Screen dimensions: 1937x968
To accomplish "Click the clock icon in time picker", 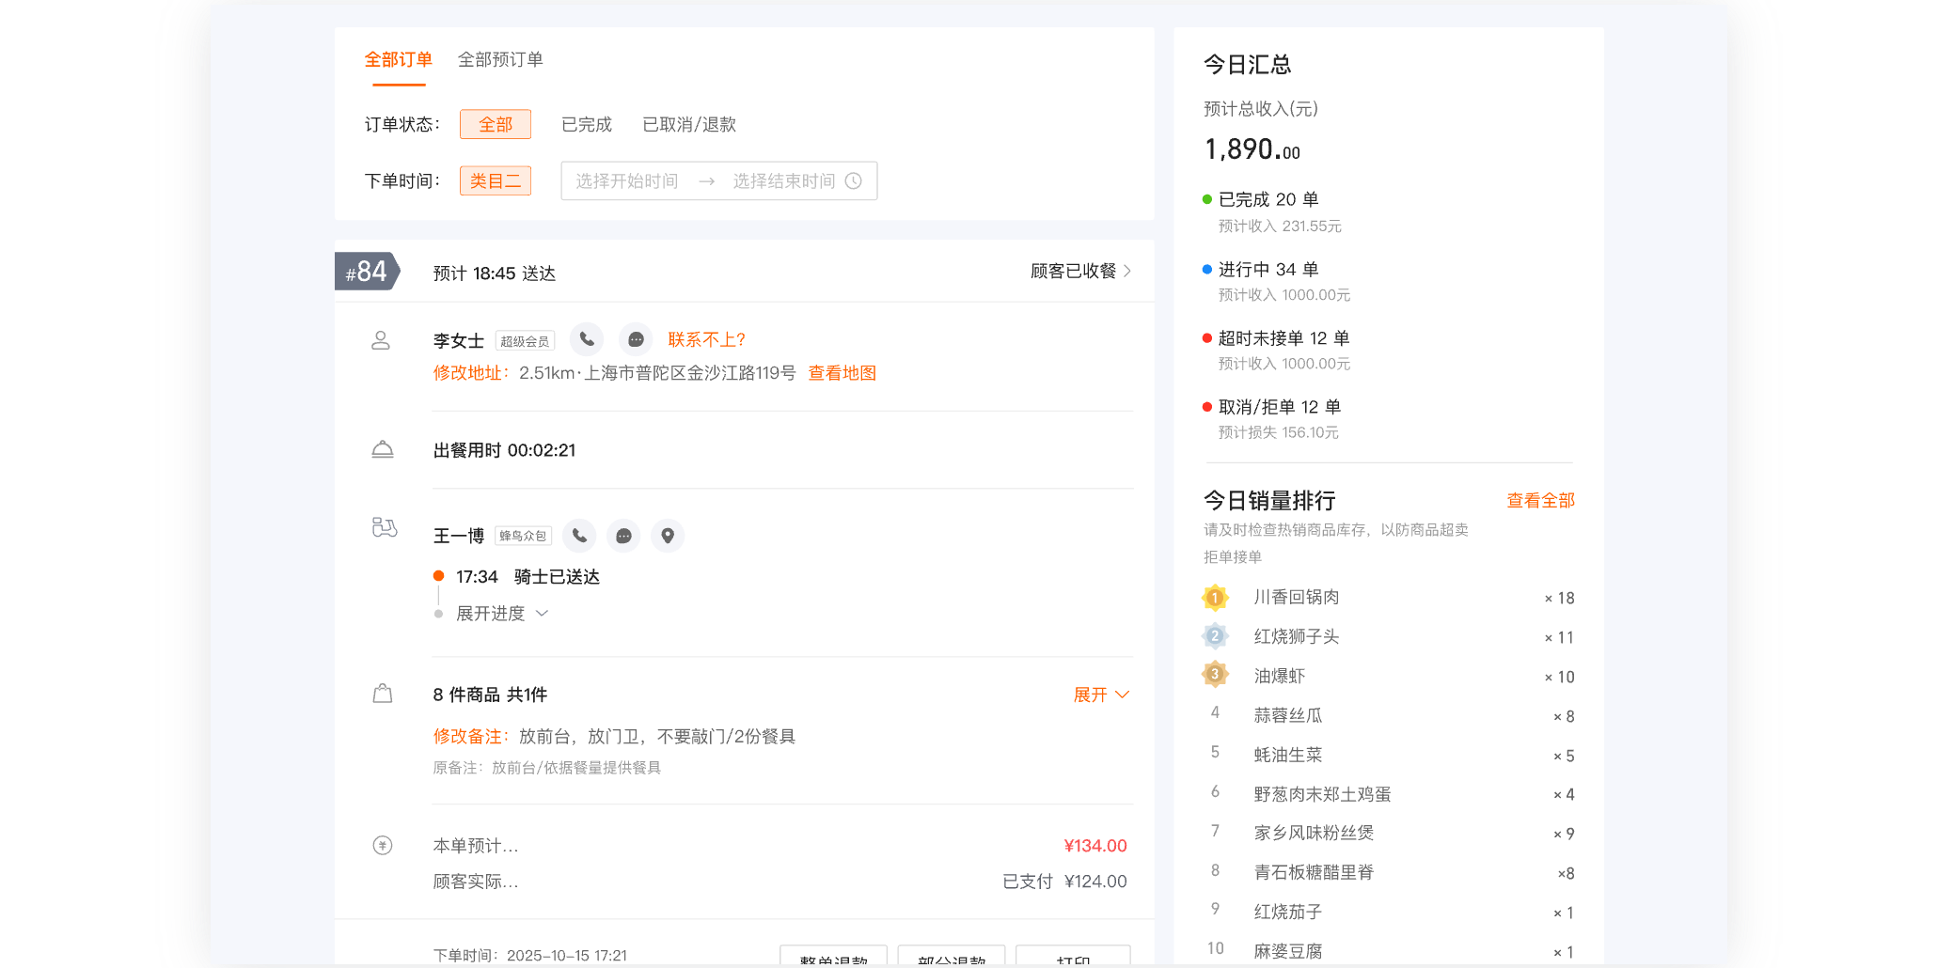I will click(x=853, y=180).
